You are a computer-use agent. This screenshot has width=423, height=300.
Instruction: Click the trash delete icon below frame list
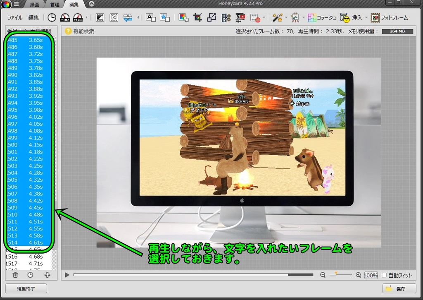(15, 275)
